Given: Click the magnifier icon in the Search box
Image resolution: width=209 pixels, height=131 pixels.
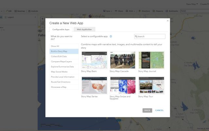Looking at the screenshot, I should (136, 36).
